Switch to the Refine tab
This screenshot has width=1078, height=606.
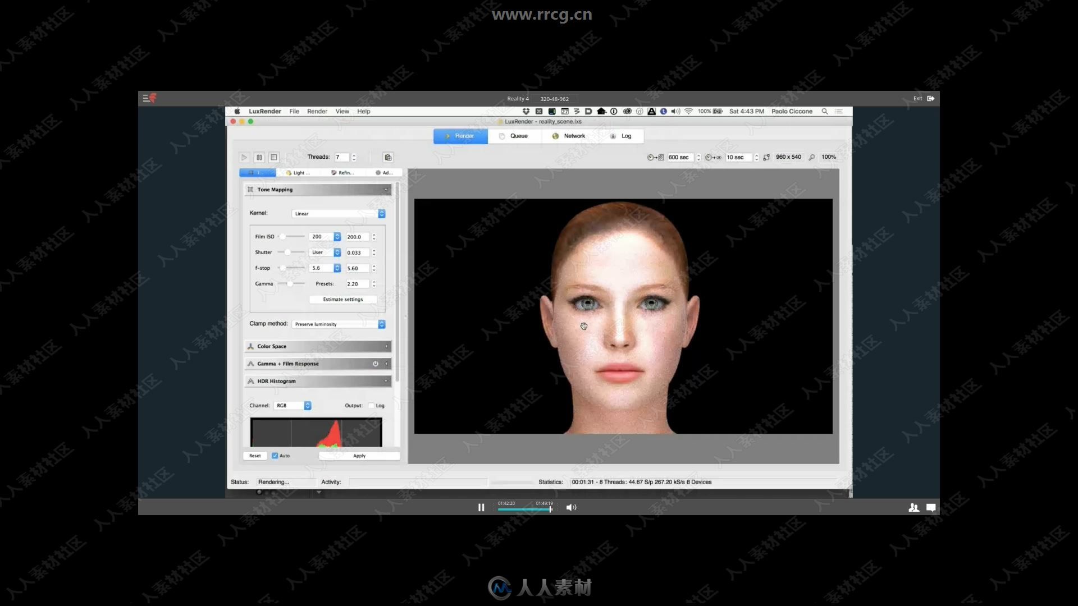pos(342,173)
